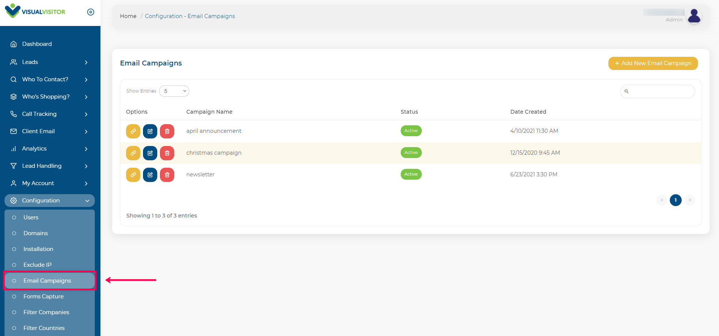Open the Installation submenu item
Image resolution: width=719 pixels, height=336 pixels.
(x=50, y=249)
